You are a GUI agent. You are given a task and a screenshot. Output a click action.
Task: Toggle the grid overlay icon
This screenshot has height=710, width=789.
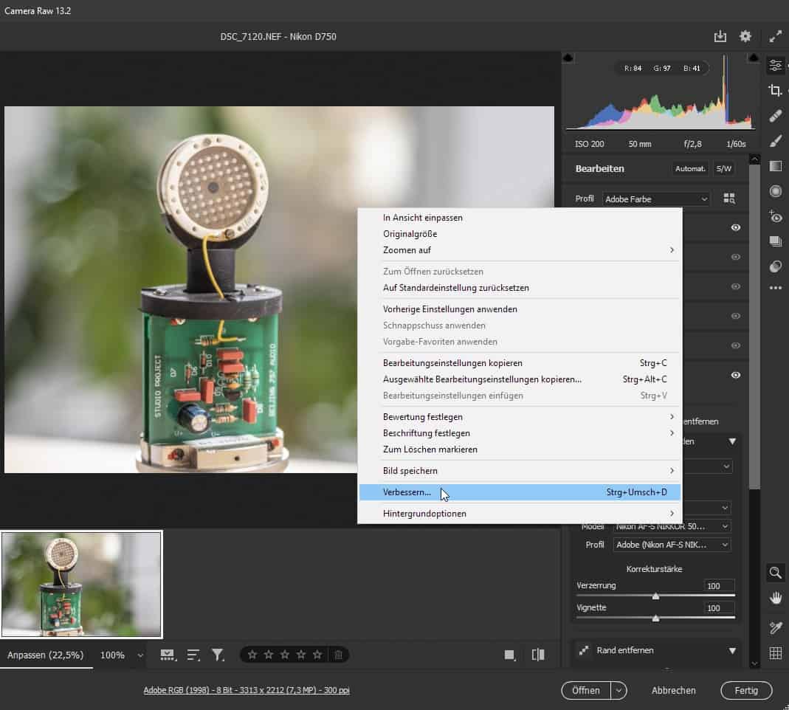(775, 652)
